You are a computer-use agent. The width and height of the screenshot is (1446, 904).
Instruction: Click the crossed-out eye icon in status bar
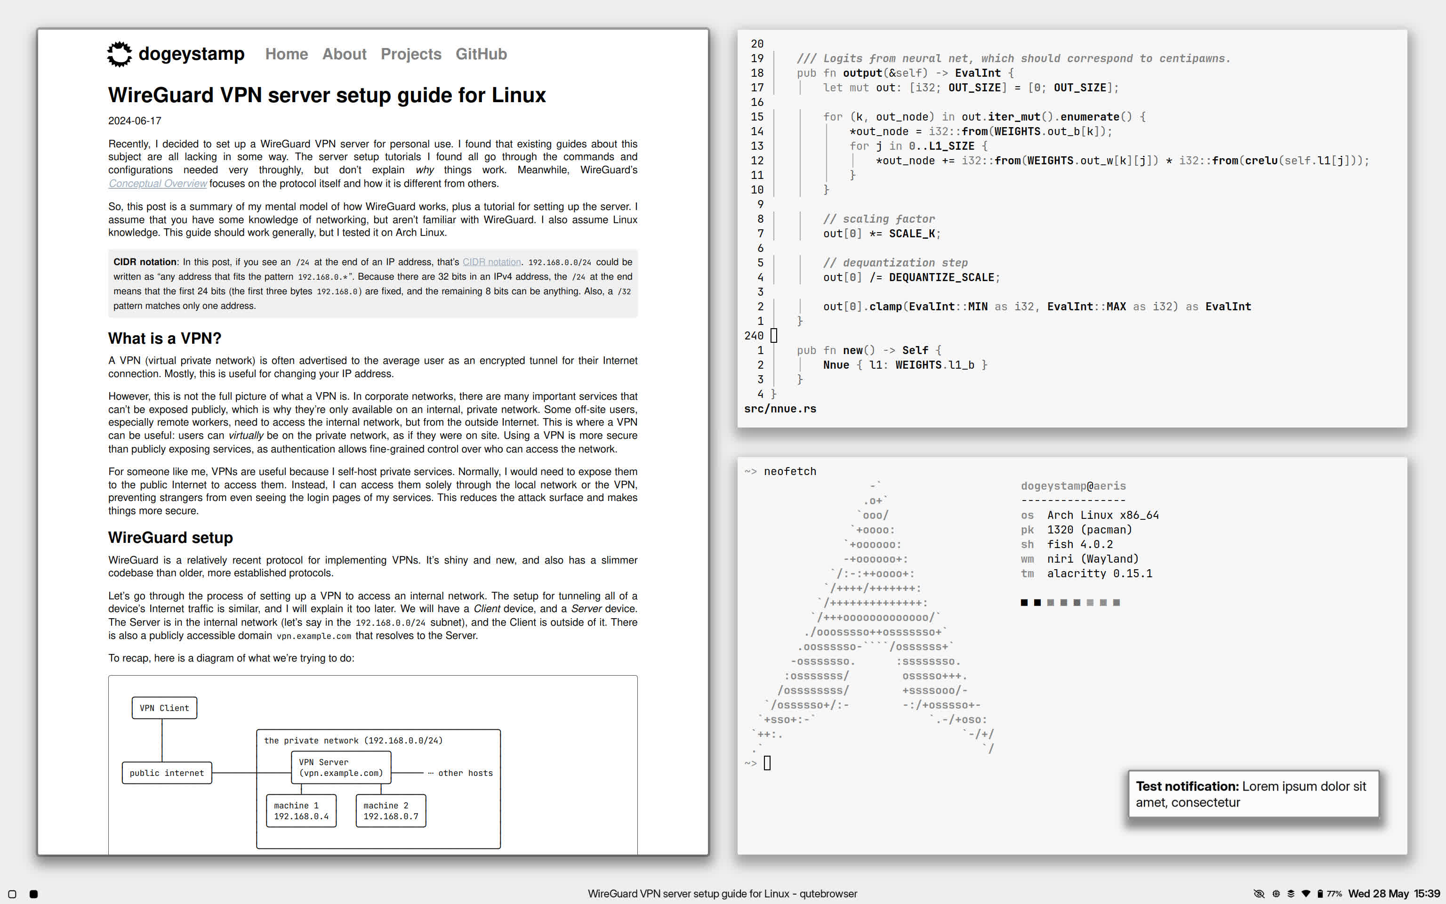pos(1259,894)
